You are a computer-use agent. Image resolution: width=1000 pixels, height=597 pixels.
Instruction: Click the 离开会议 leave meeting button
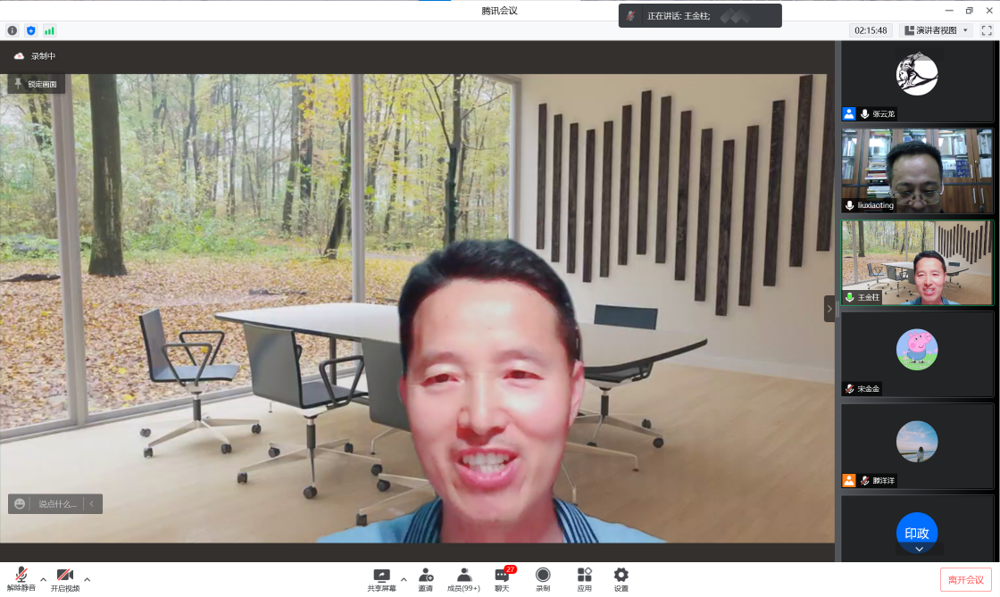click(x=965, y=580)
